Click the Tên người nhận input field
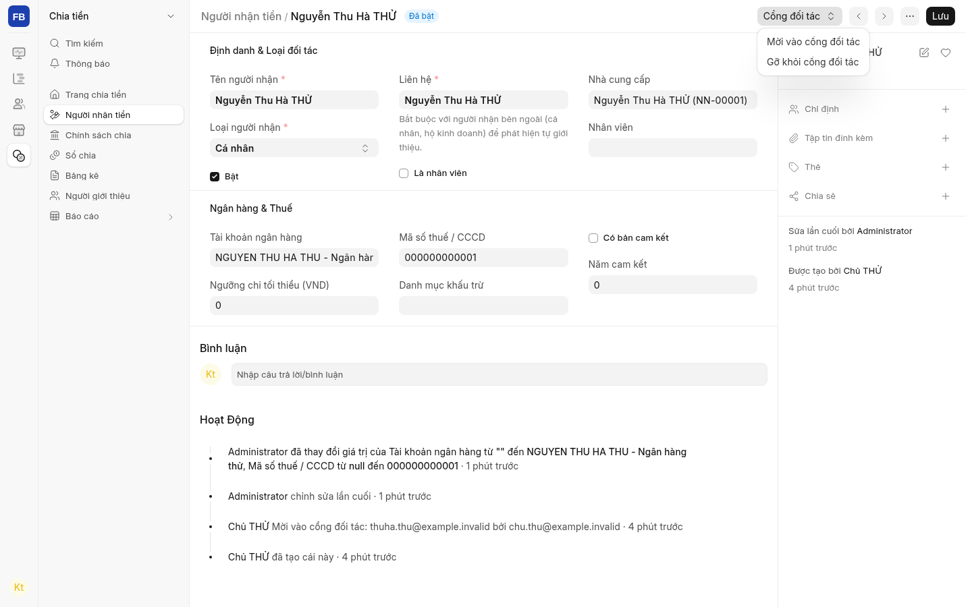 pyautogui.click(x=294, y=100)
